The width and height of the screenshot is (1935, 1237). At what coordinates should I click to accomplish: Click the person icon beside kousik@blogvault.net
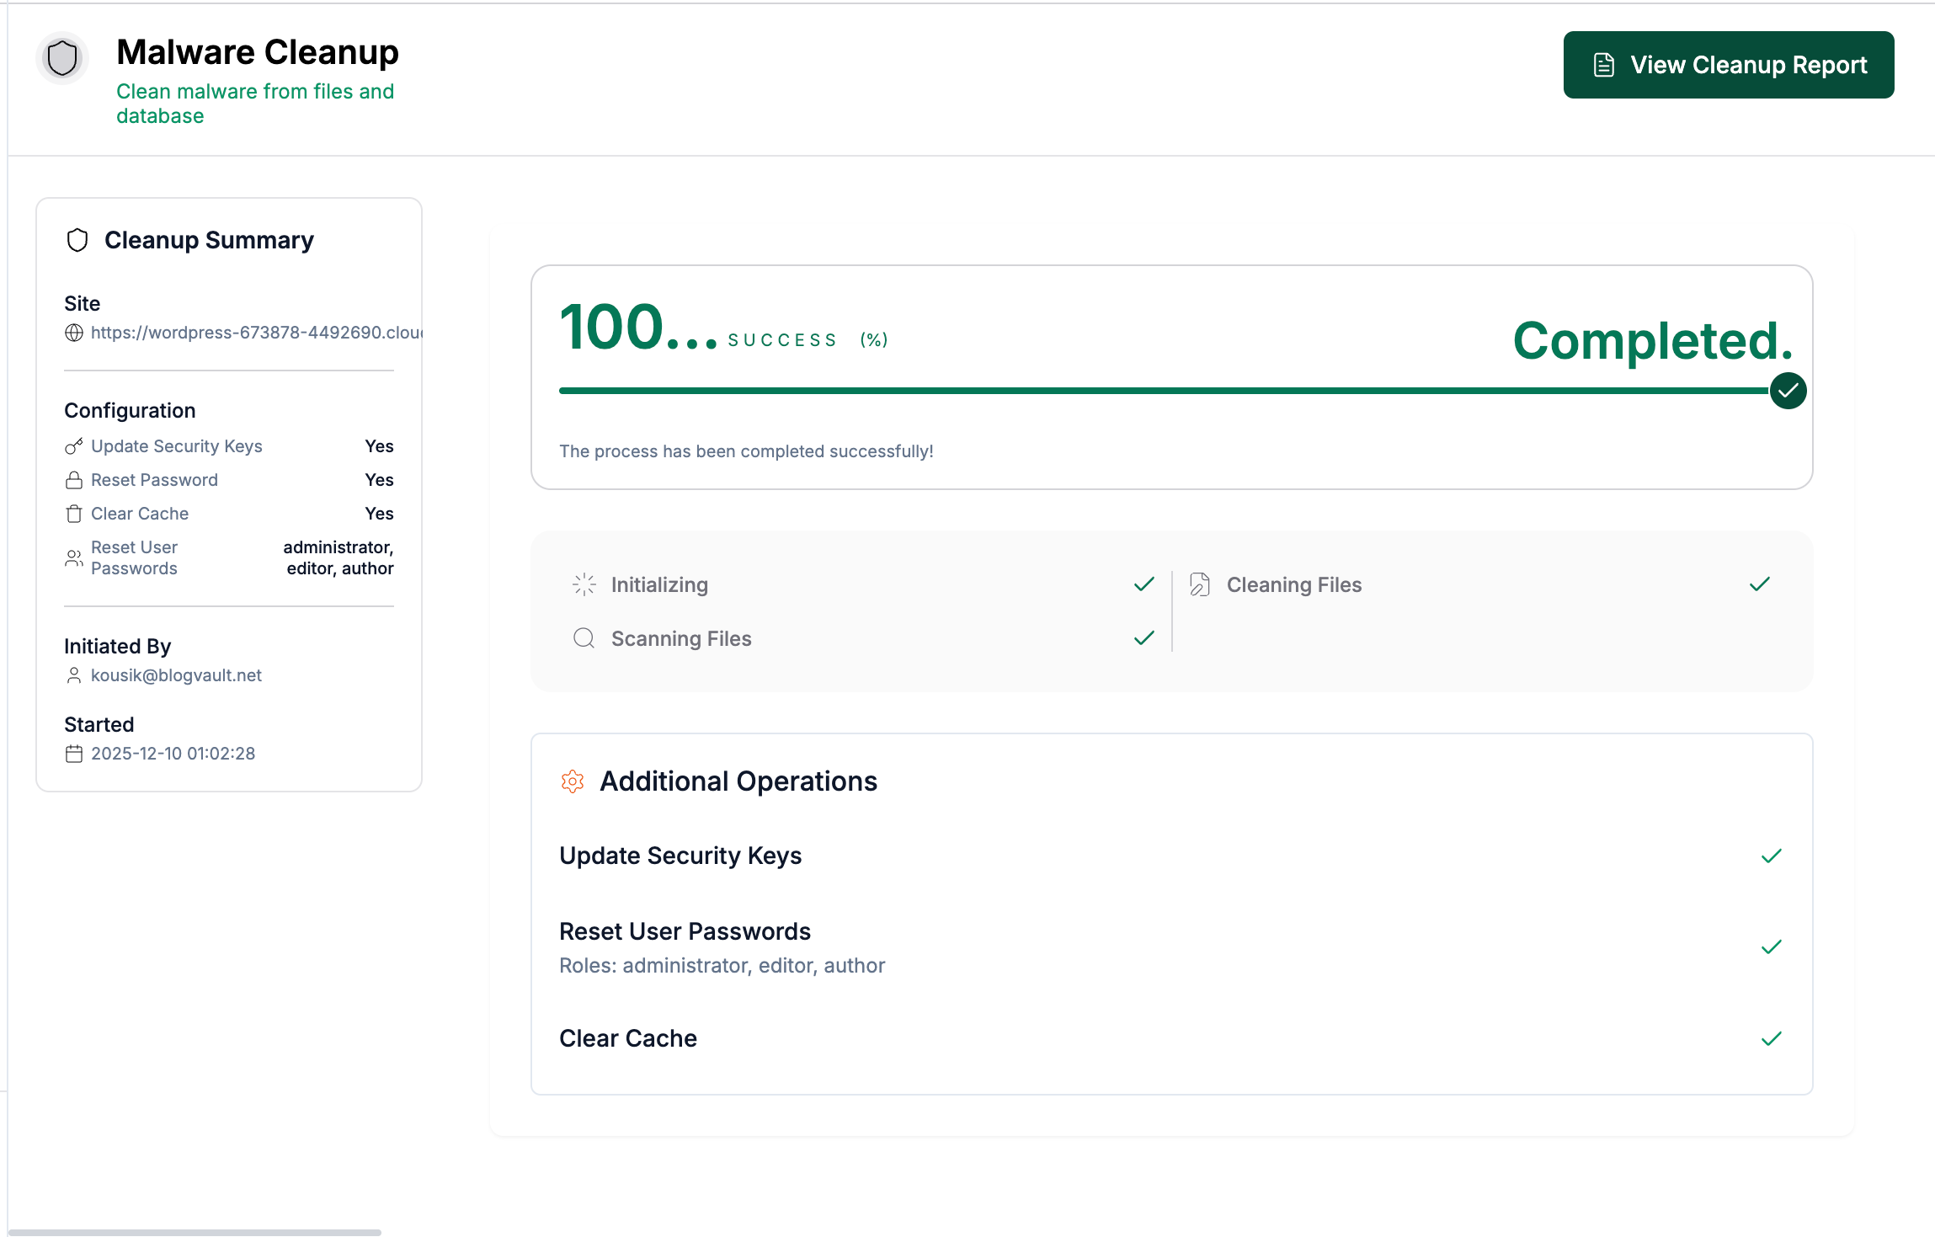pos(73,674)
